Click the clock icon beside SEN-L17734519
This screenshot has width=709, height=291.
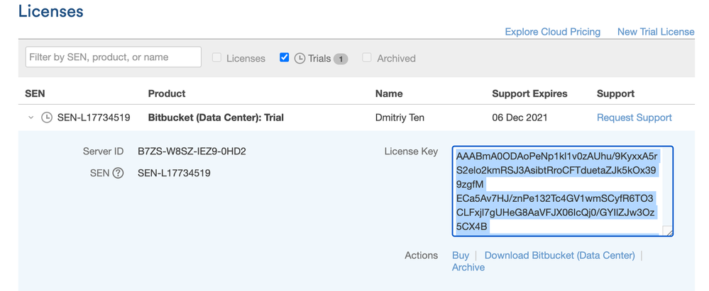[47, 118]
